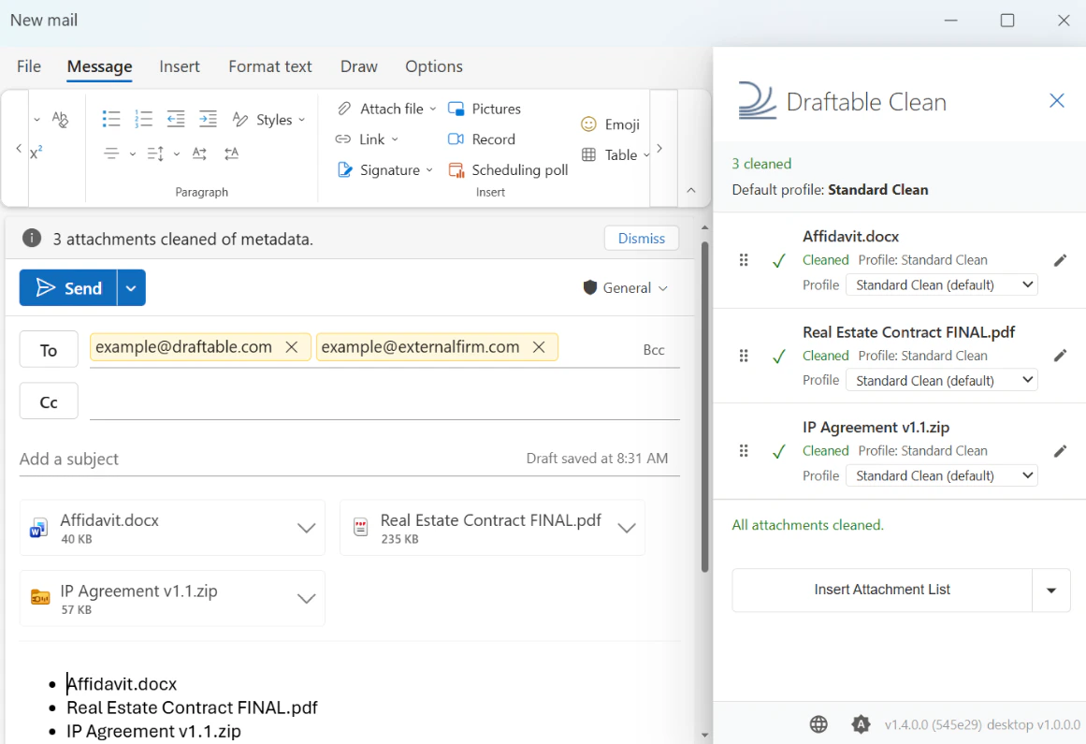Switch to the Insert tab
Image resolution: width=1086 pixels, height=744 pixels.
[x=180, y=66]
